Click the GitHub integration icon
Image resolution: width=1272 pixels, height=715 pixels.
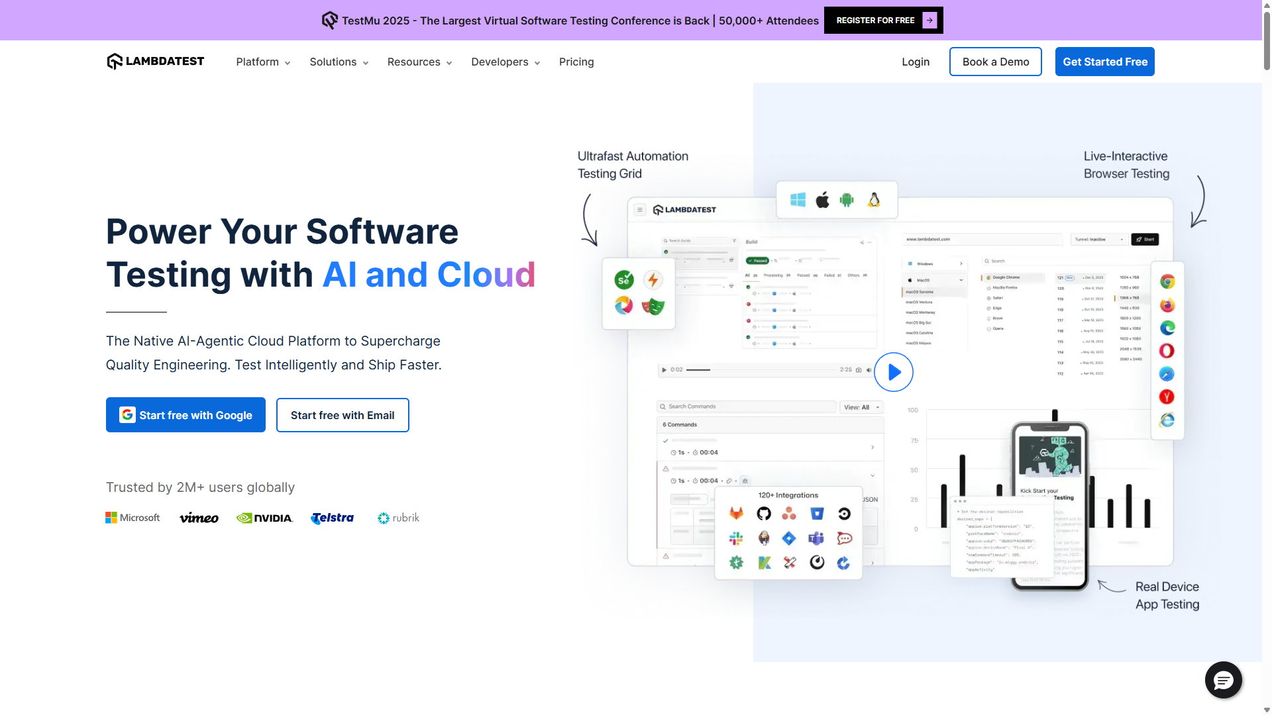point(764,513)
